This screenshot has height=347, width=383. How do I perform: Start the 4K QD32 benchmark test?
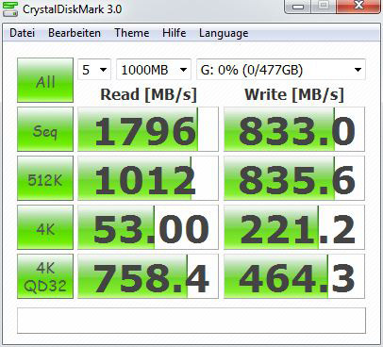tap(45, 276)
